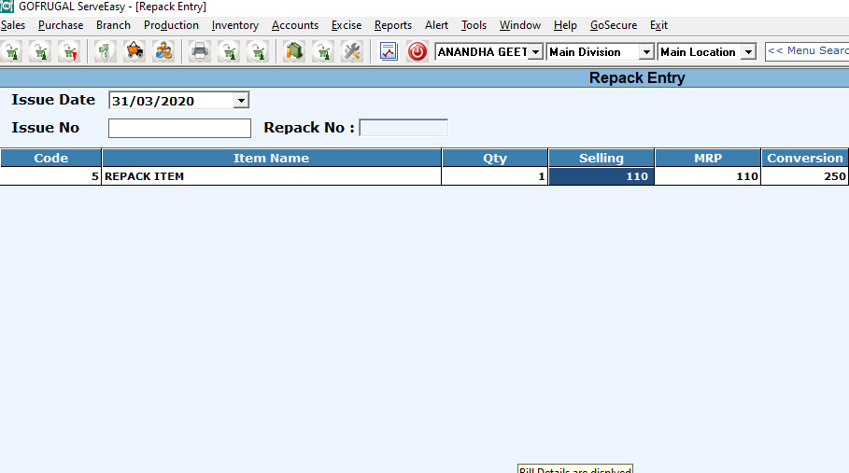Image resolution: width=849 pixels, height=473 pixels.
Task: Click the Menu Search box
Action: [x=807, y=51]
